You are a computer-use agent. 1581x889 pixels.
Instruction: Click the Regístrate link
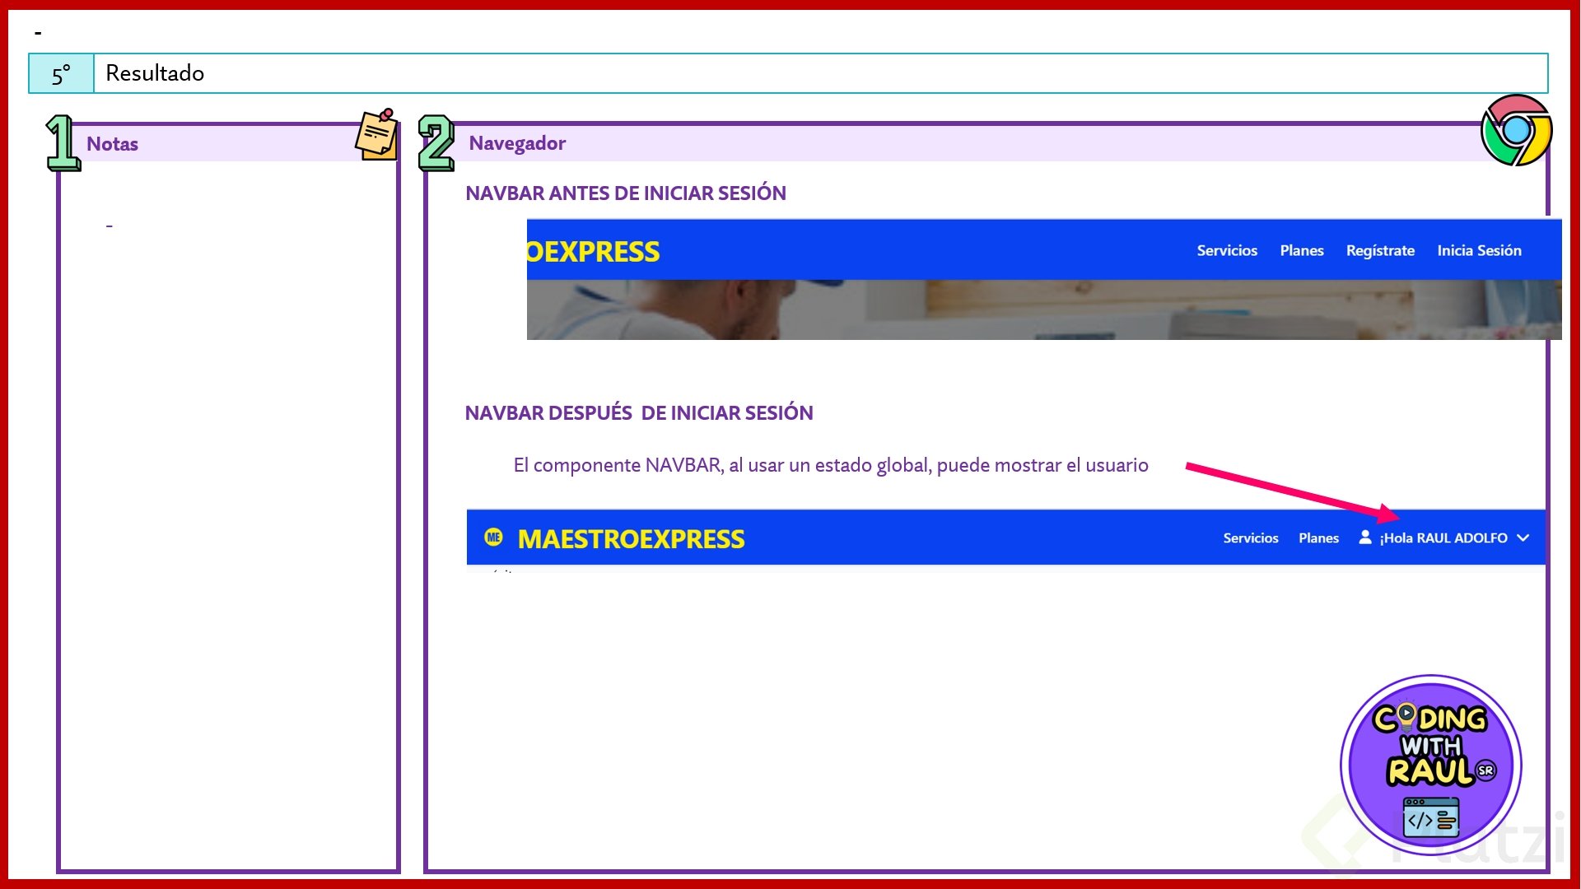(x=1380, y=251)
